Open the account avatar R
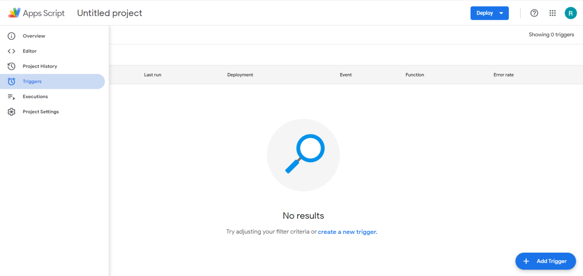This screenshot has height=276, width=583. pyautogui.click(x=571, y=13)
